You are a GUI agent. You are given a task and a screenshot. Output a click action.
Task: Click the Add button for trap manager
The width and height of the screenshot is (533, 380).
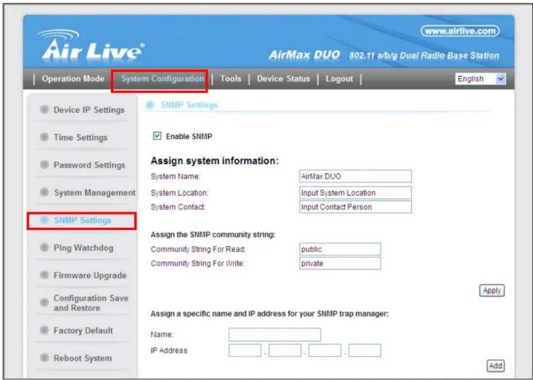click(x=495, y=366)
